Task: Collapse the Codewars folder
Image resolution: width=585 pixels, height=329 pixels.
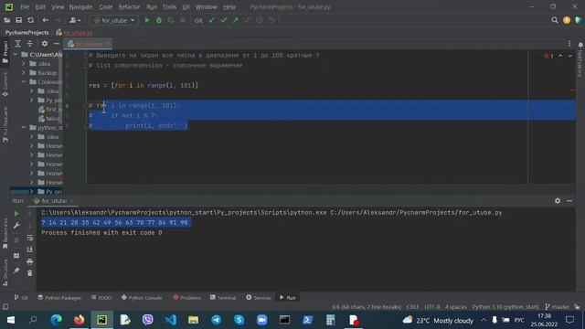Action: pos(24,81)
